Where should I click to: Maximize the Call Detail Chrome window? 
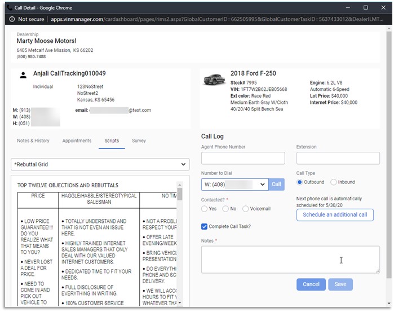point(366,7)
